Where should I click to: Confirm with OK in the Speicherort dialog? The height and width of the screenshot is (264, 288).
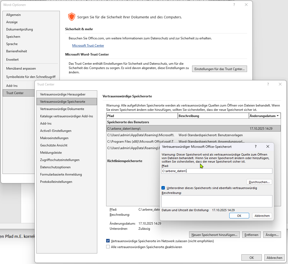point(239,215)
